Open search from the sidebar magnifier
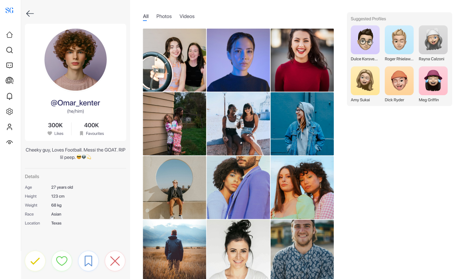Viewport: 455px width, 279px height. [10, 50]
